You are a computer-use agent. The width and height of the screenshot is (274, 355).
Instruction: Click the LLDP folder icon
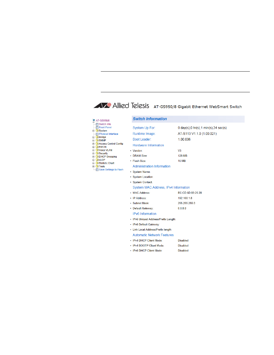coord(97,160)
